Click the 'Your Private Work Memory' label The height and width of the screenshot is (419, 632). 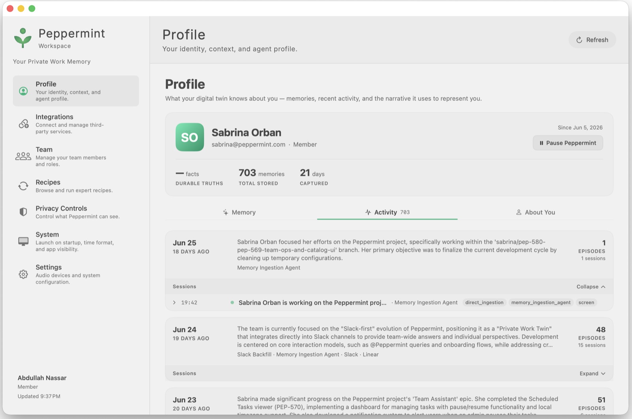[52, 62]
